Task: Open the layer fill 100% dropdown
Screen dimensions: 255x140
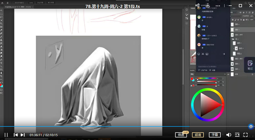Action: (252, 20)
